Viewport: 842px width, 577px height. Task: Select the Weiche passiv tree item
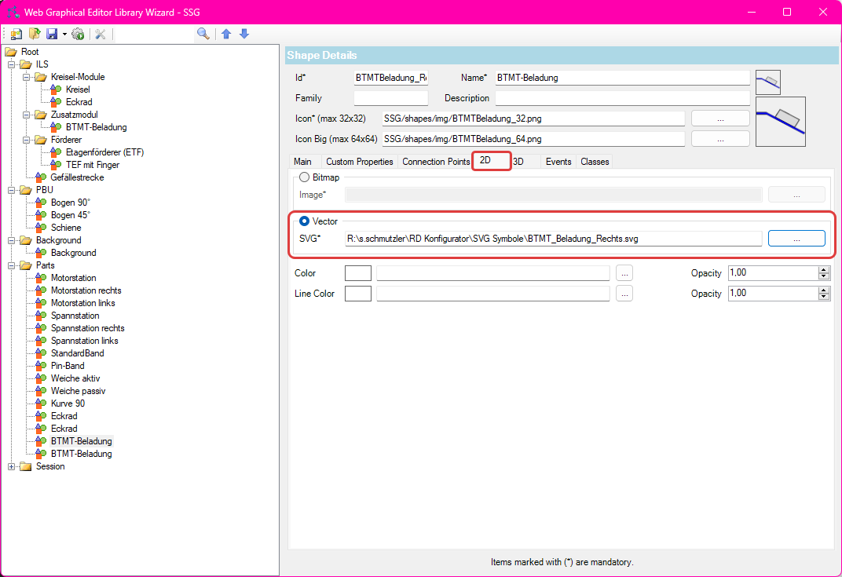pos(78,391)
